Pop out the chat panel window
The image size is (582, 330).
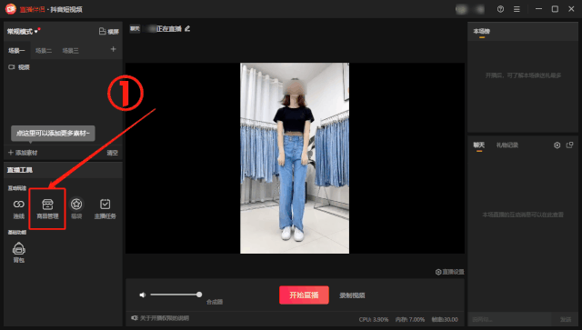[570, 145]
